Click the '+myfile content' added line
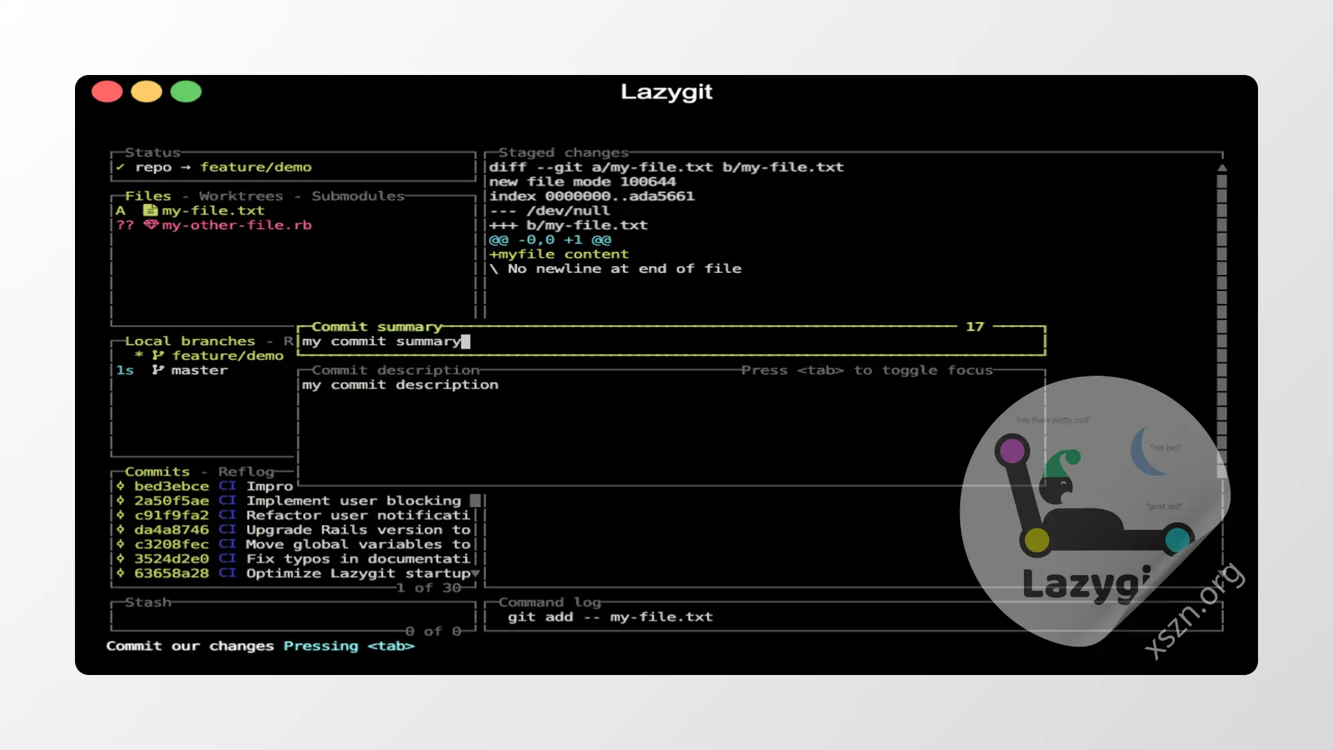1333x750 pixels. coord(559,254)
